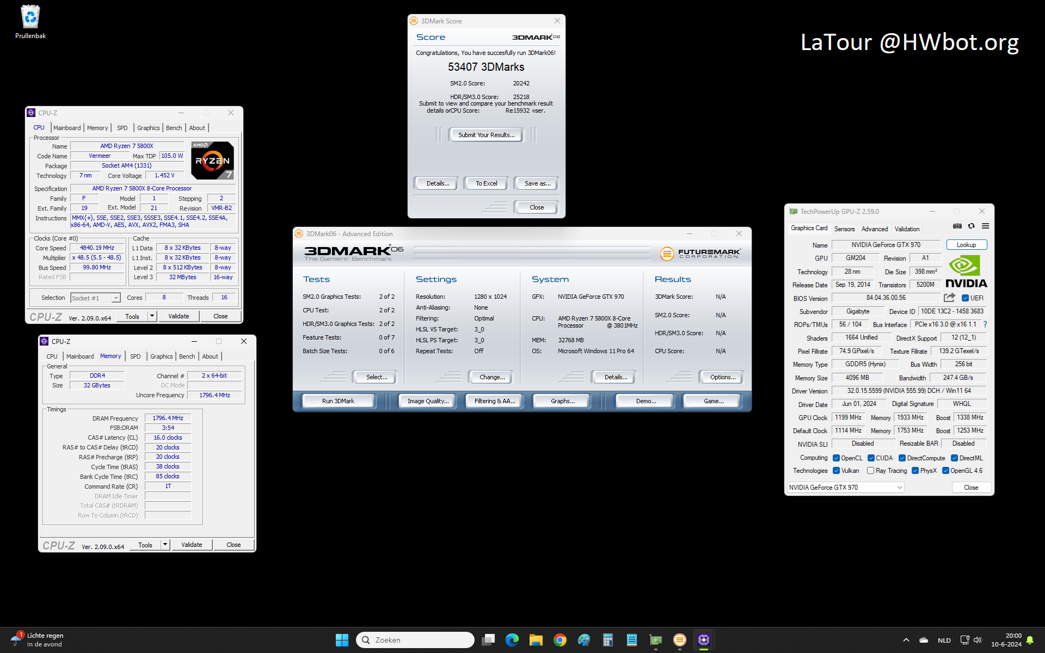Click To Excel in 3DMark Score
Screen dimensions: 1045x653
487,183
